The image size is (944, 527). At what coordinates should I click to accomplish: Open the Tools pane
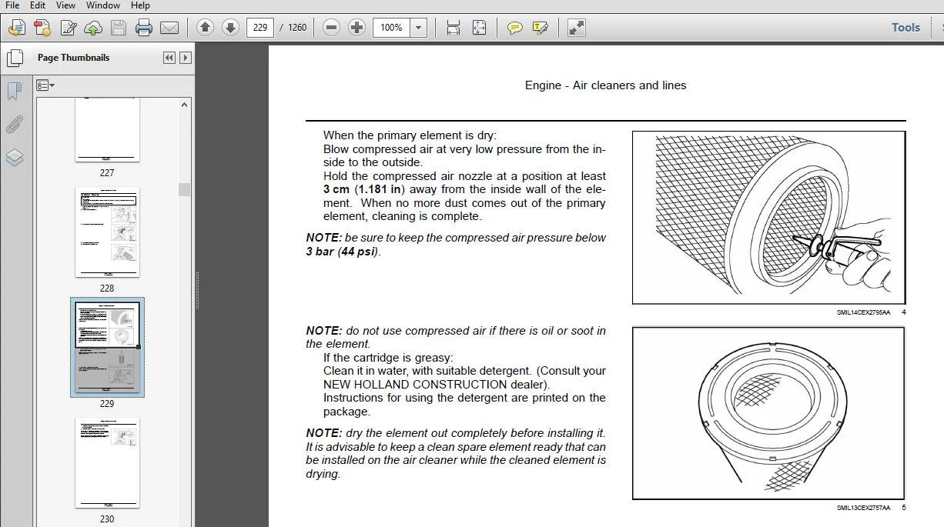pyautogui.click(x=906, y=28)
